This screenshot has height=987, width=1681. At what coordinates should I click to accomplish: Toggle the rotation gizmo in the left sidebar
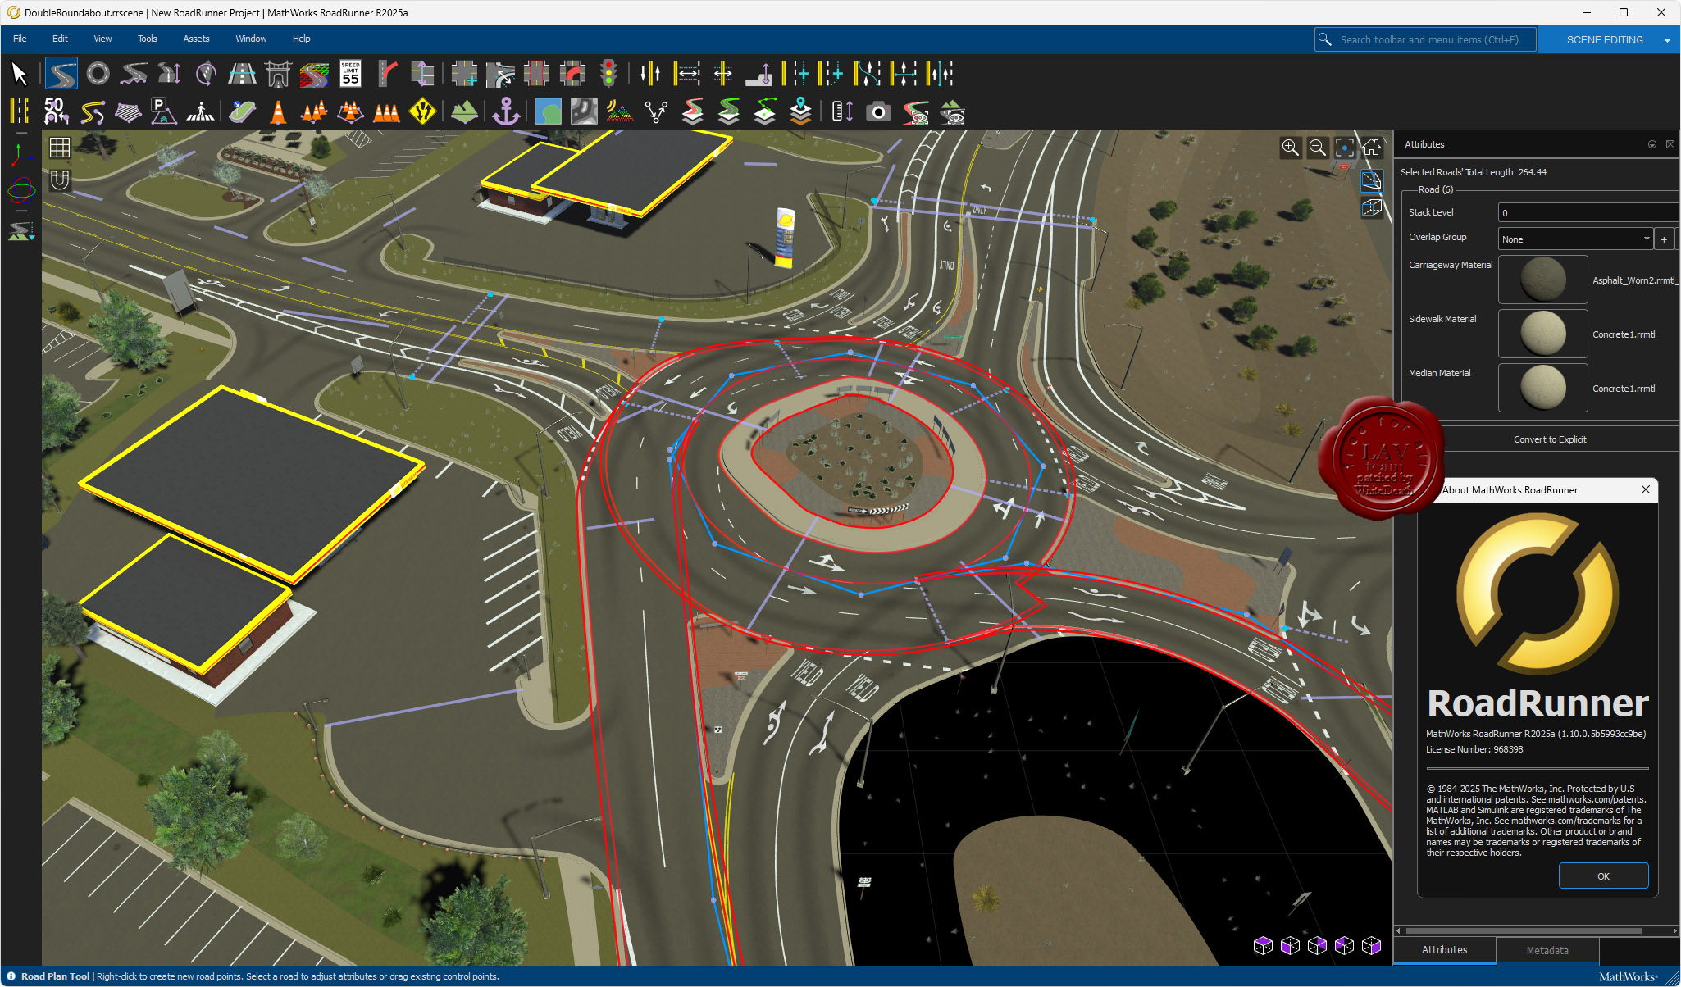(x=21, y=190)
